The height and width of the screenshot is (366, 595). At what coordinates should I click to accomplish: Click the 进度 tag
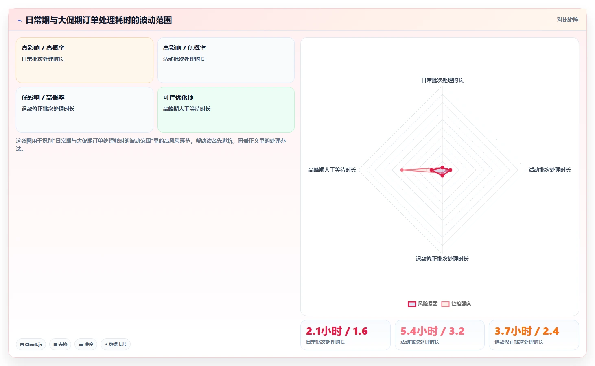(x=86, y=344)
